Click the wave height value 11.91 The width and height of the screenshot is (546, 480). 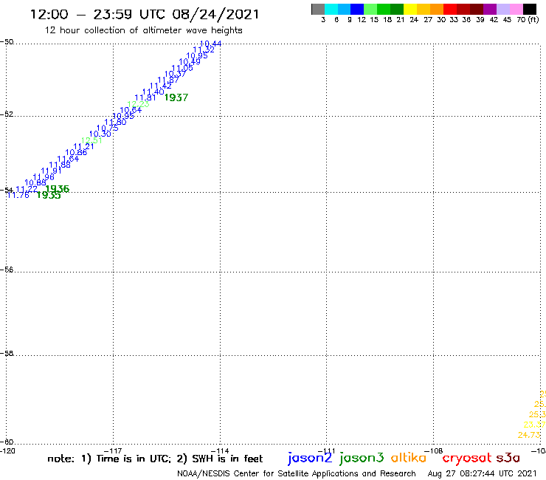click(51, 171)
